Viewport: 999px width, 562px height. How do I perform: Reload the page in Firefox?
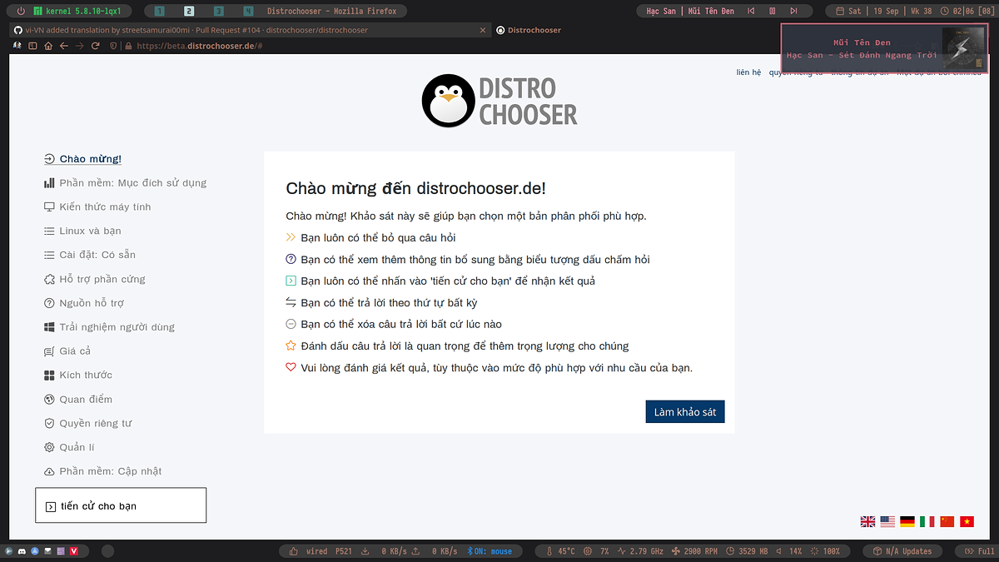(97, 46)
